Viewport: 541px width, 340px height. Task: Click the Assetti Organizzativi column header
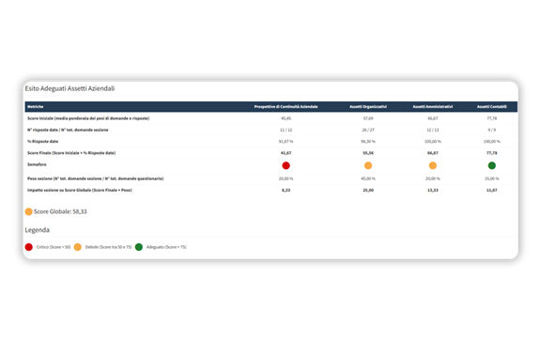[x=368, y=107]
